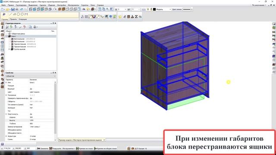276x155 pixels.
Task: Click the Sigma summary icon
Action: pyautogui.click(x=136, y=17)
